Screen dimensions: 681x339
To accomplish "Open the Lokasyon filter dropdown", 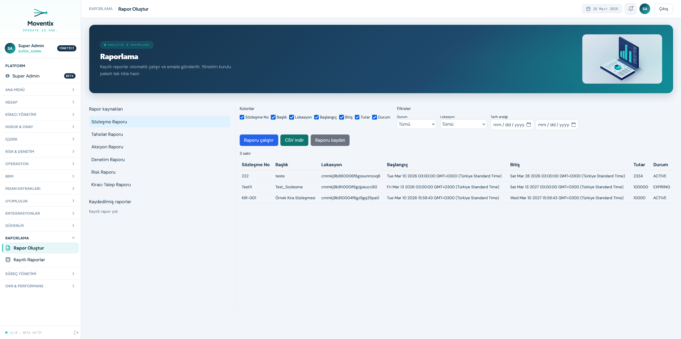I will coord(463,124).
